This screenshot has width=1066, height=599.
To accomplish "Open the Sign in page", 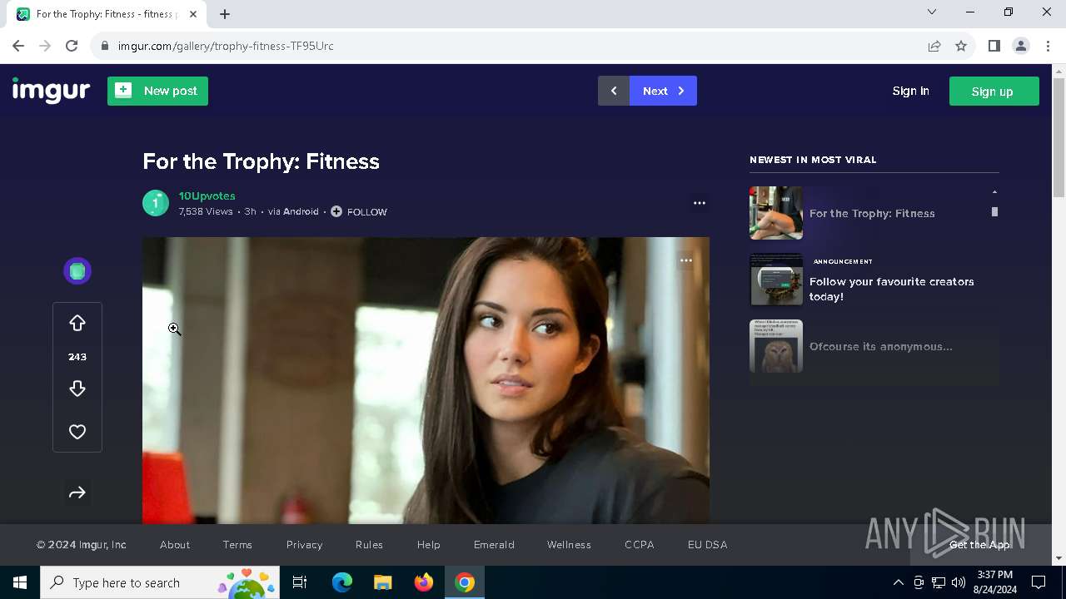I will click(910, 91).
